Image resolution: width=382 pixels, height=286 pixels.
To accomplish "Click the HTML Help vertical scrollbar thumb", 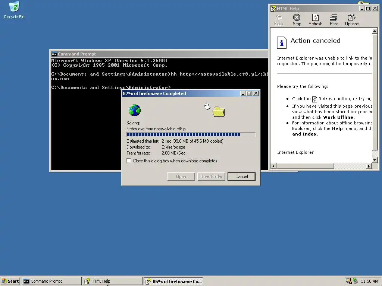I will tap(375, 92).
